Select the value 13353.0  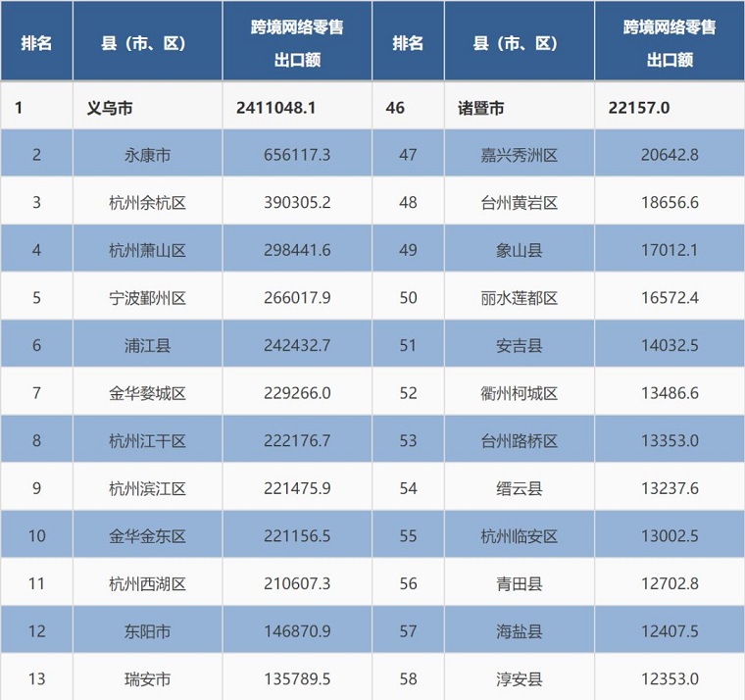670,440
